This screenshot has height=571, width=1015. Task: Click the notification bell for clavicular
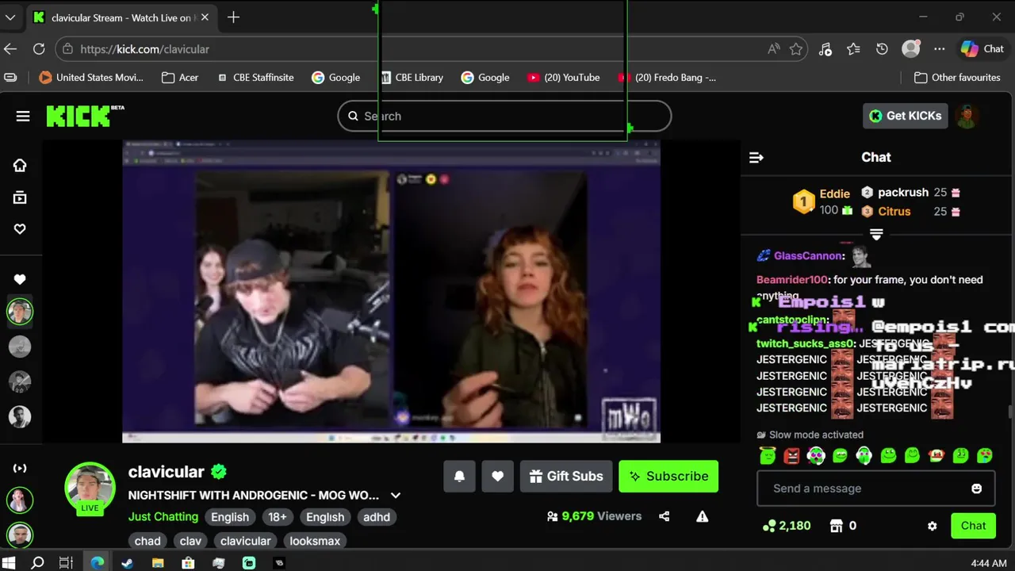coord(459,477)
